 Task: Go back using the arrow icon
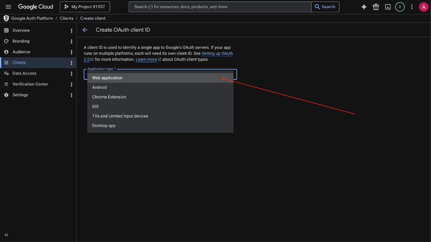(85, 30)
